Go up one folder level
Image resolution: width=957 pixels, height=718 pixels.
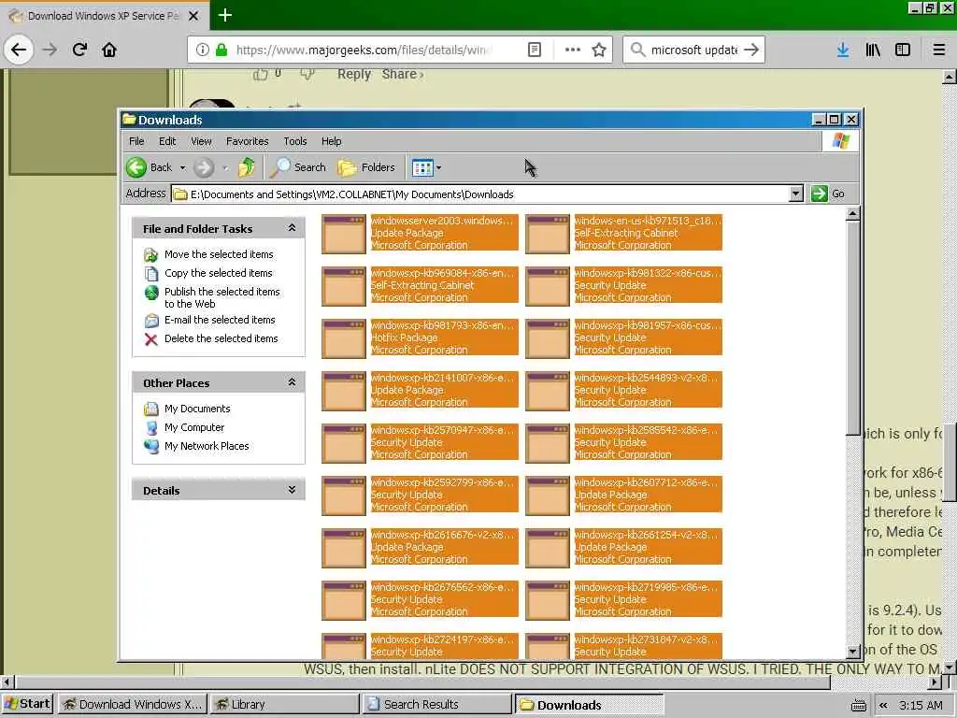tap(247, 167)
